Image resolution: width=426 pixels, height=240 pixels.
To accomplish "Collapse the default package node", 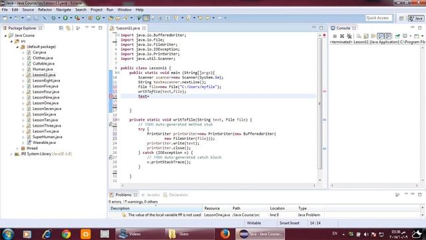I will point(17,47).
